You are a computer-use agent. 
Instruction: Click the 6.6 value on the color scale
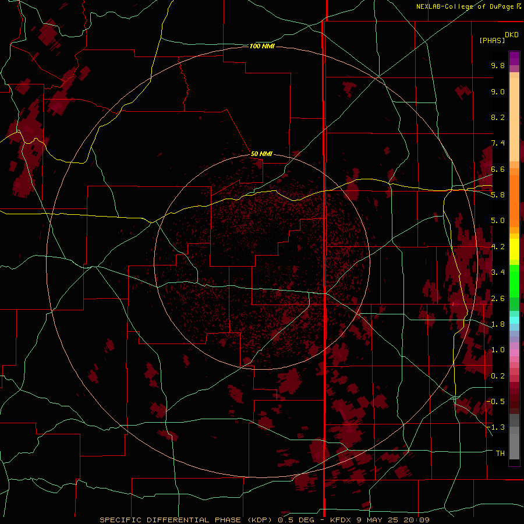(x=498, y=169)
